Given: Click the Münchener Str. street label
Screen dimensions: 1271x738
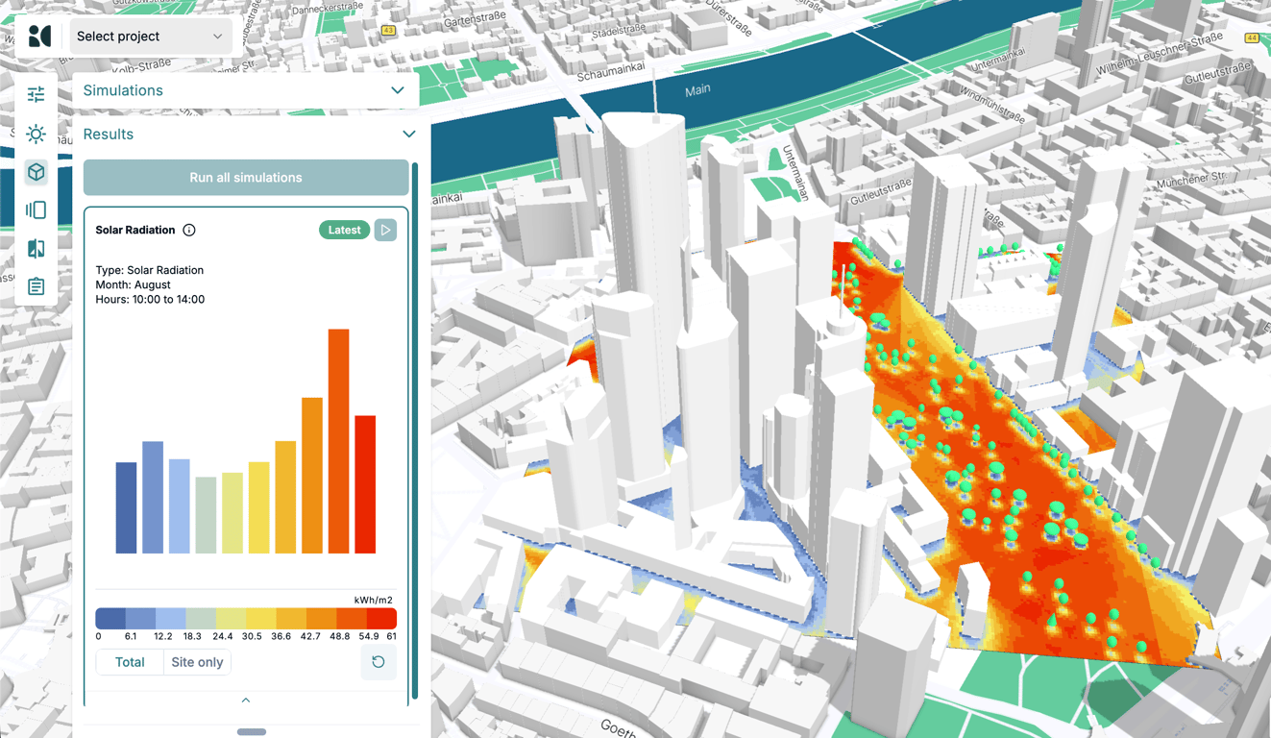Looking at the screenshot, I should point(1191,178).
